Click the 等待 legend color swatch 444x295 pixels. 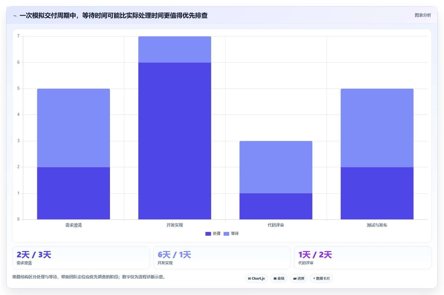226,233
